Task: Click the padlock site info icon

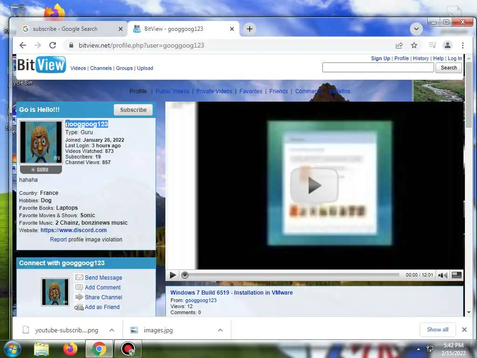Action: coord(71,45)
